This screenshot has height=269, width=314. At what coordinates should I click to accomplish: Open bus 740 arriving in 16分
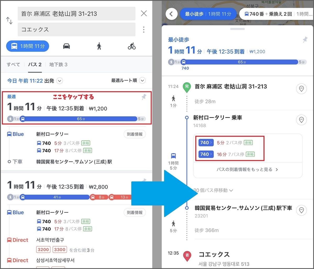[206, 154]
